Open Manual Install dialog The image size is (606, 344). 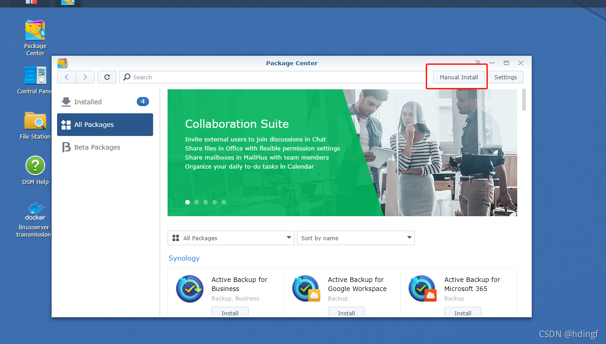pyautogui.click(x=459, y=77)
